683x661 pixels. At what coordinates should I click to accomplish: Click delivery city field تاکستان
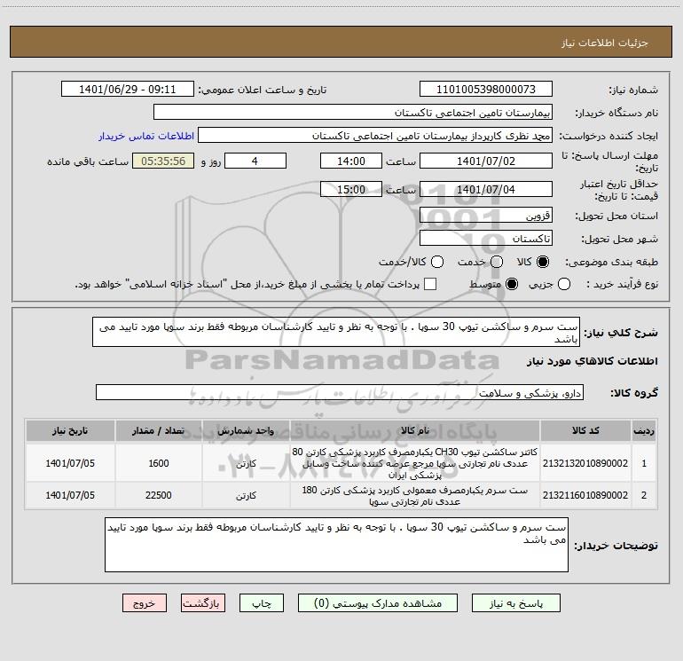(486, 238)
